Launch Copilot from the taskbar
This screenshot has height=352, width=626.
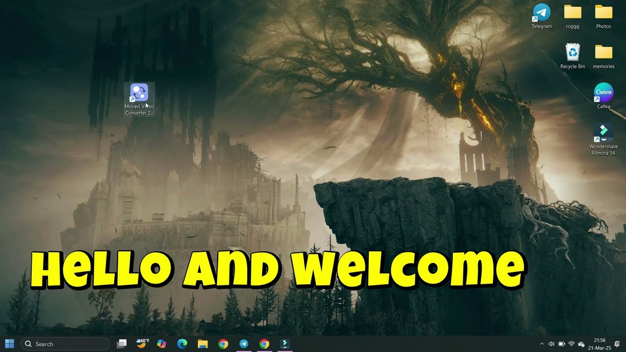click(161, 344)
